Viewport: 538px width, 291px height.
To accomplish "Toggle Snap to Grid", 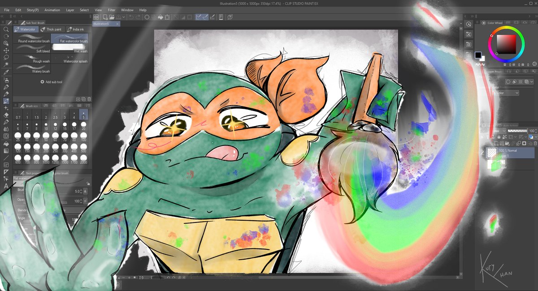I will [213, 17].
